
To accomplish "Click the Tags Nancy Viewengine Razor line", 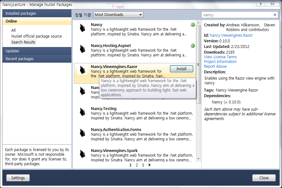I will pyautogui.click(x=231, y=90).
